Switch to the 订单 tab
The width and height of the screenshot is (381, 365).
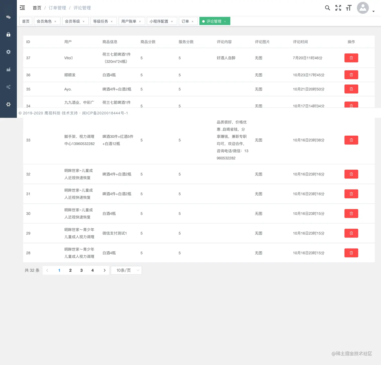coord(185,21)
